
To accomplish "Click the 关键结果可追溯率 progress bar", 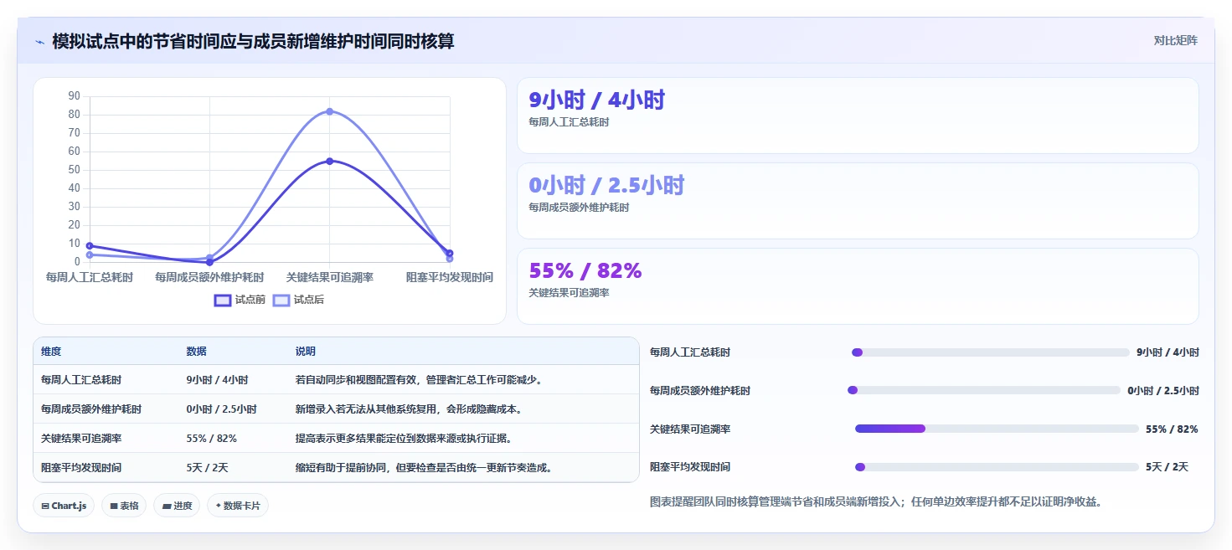I will (997, 429).
